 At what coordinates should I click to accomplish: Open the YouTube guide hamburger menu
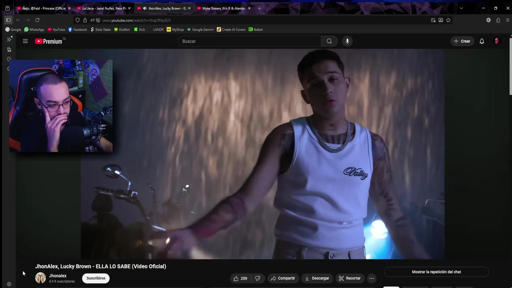coord(25,41)
